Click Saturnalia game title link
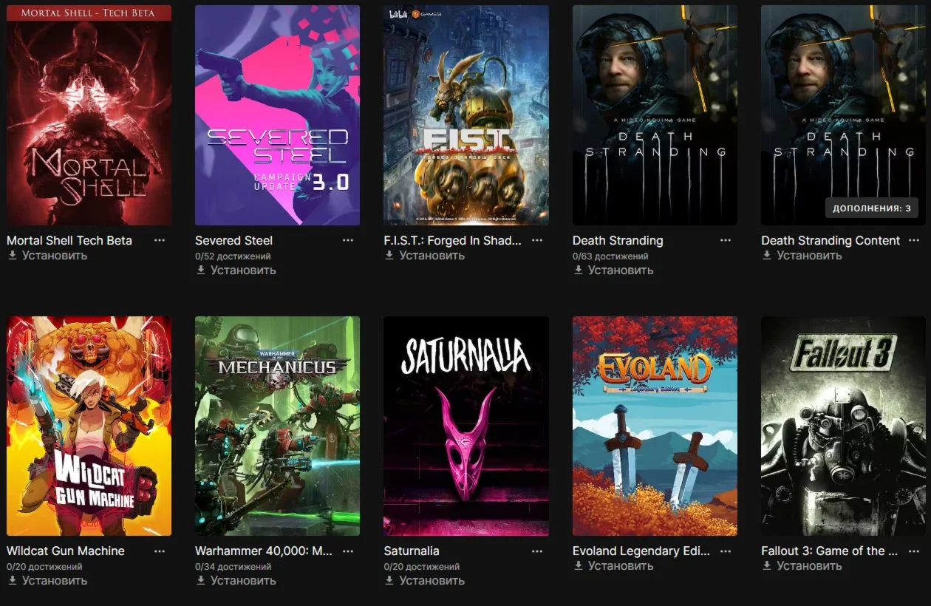The height and width of the screenshot is (606, 931). (412, 551)
